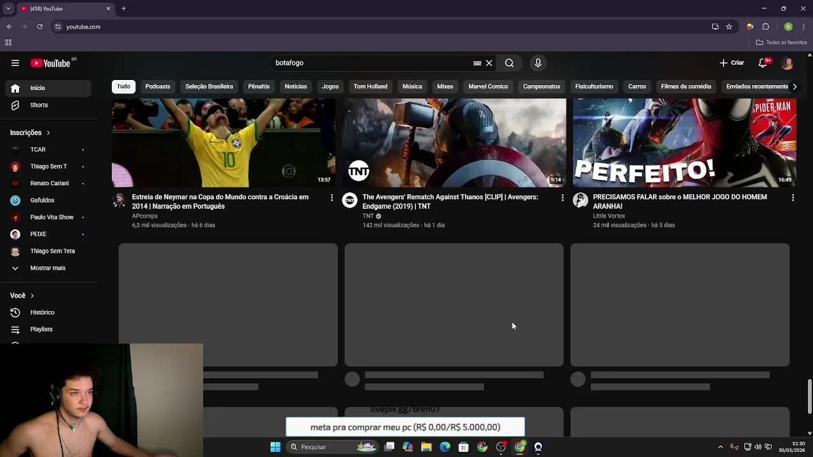
Task: Select the Fisiculturismo filter chip
Action: pos(594,86)
